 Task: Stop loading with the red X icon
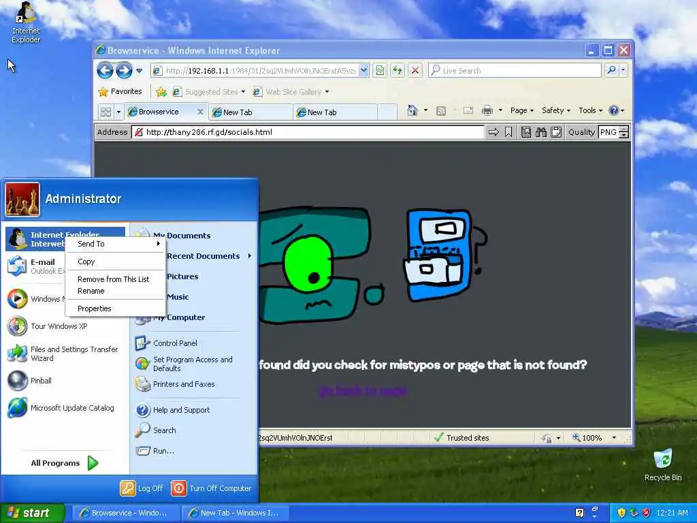[415, 70]
